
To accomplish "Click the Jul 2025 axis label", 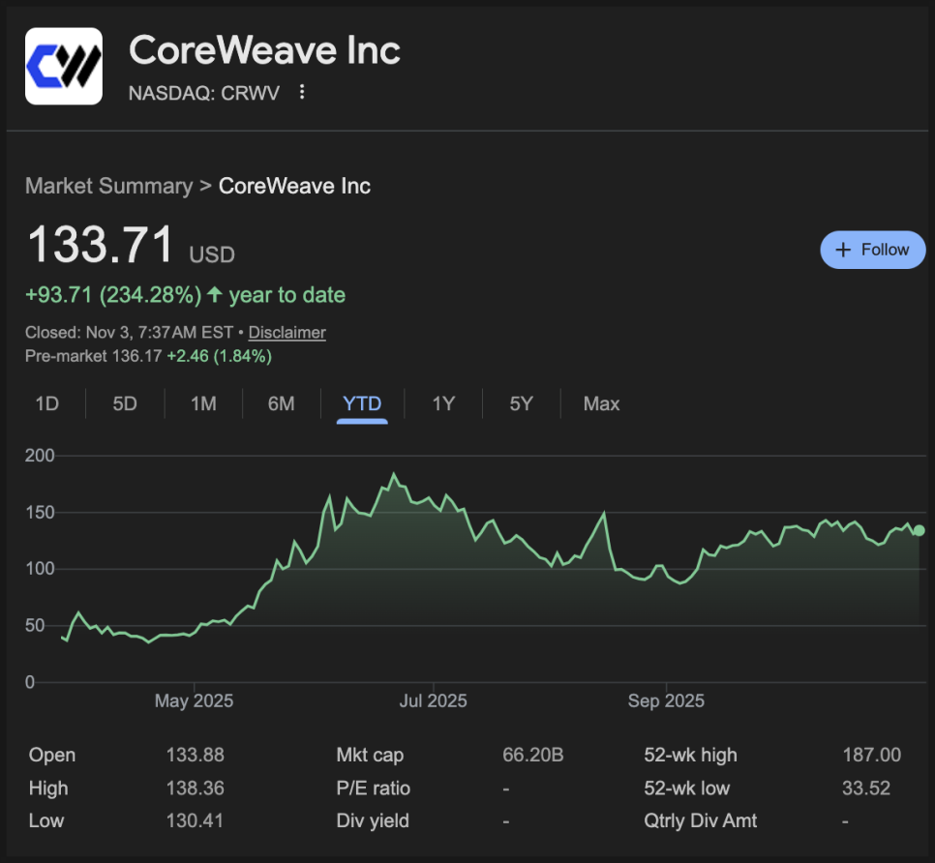I will [x=433, y=700].
